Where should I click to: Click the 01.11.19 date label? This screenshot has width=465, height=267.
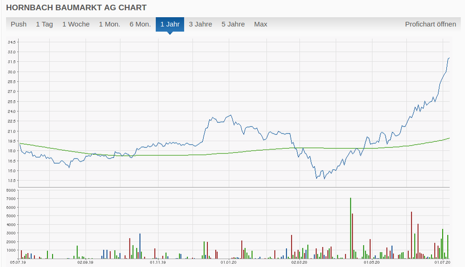(157, 263)
